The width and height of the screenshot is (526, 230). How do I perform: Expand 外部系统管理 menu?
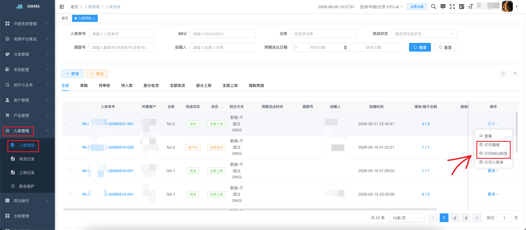27,24
